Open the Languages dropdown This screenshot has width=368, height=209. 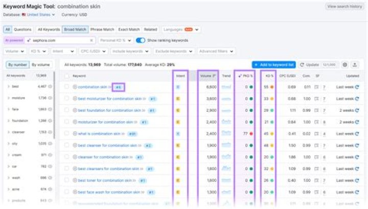pos(181,30)
